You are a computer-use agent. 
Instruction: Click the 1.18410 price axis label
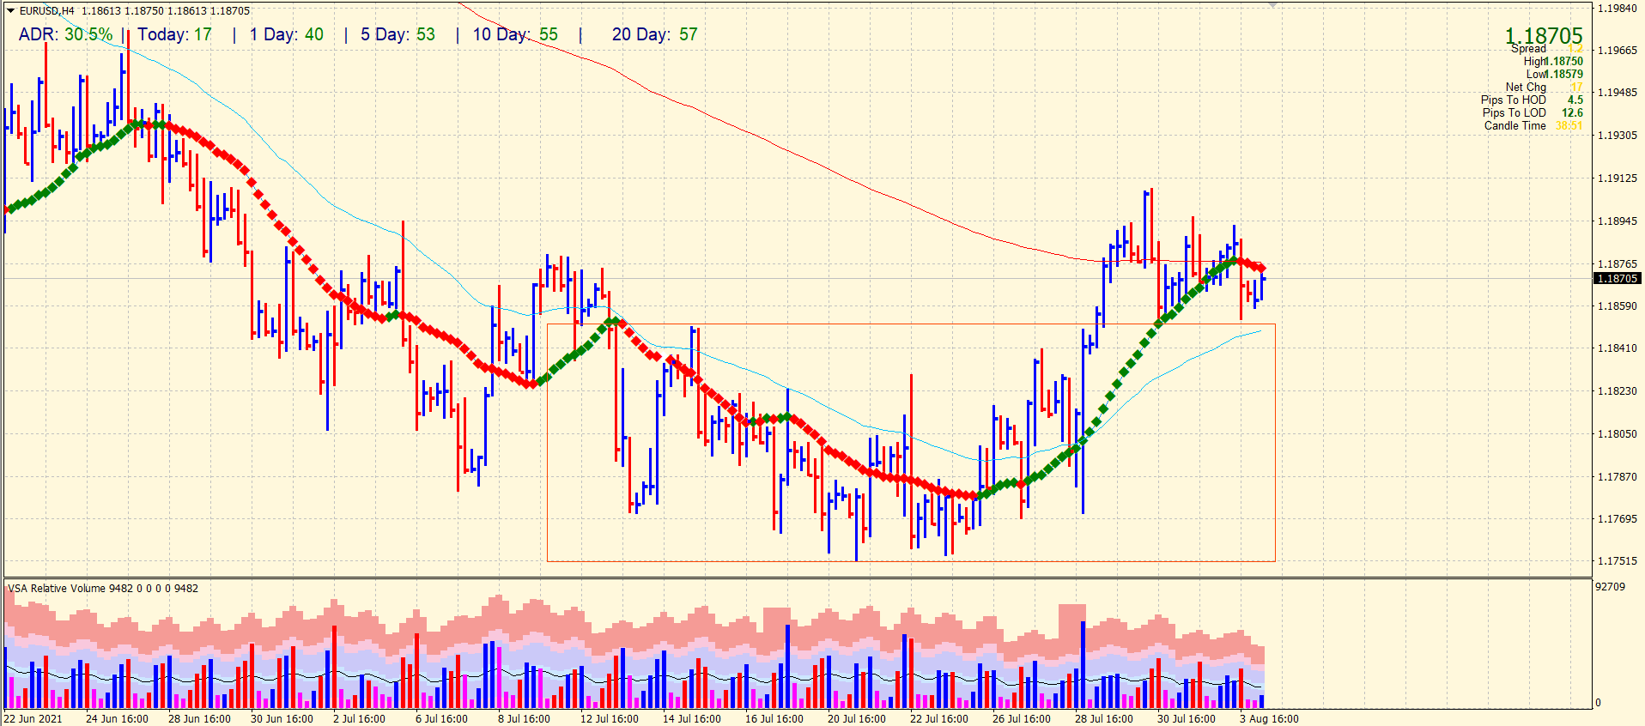tap(1617, 348)
